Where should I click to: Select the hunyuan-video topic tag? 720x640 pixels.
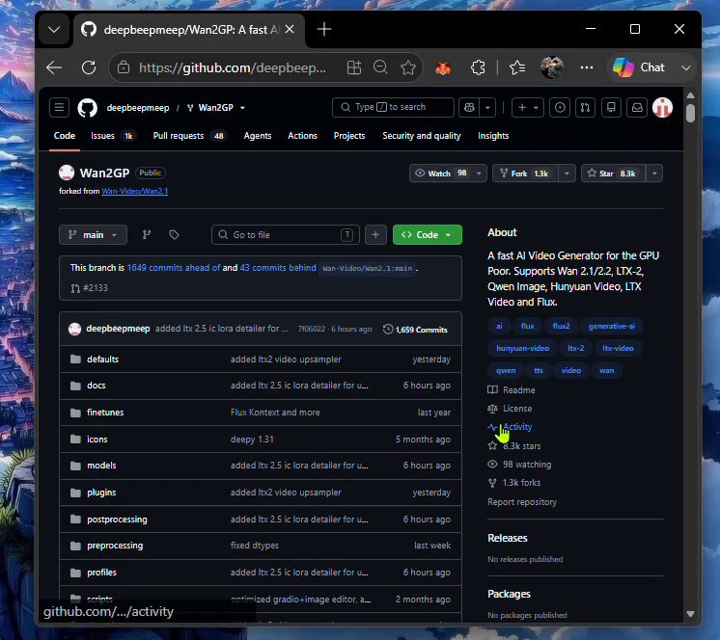tap(522, 348)
